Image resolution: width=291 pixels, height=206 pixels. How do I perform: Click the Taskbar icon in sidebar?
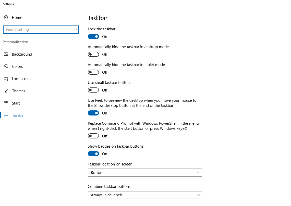[x=6, y=115]
